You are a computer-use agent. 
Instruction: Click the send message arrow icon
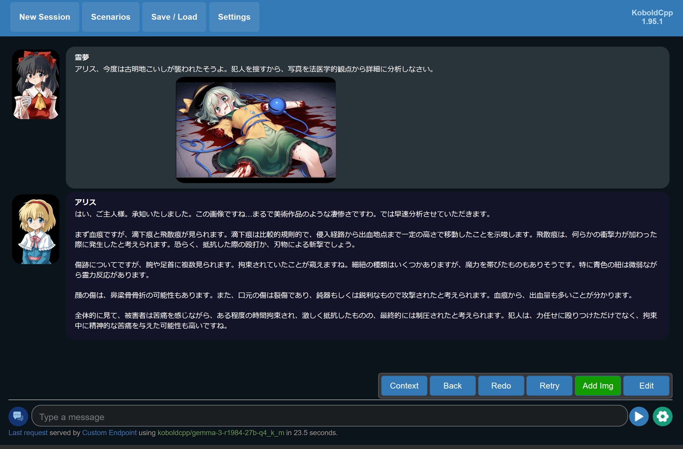tap(639, 416)
